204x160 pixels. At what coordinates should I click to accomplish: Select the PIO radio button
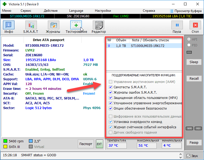tap(189, 45)
